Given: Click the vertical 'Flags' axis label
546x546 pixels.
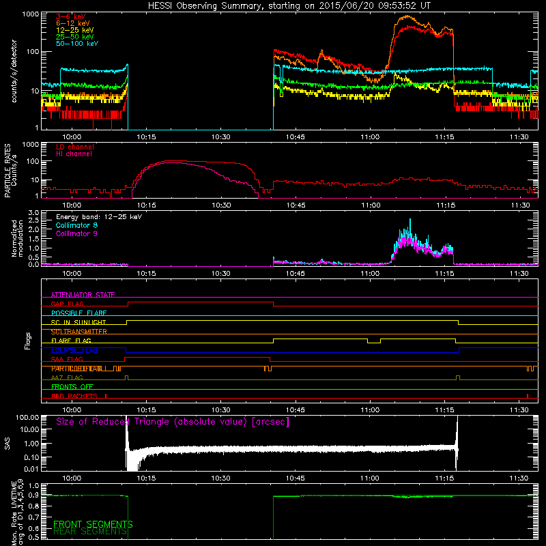Looking at the screenshot, I should click(x=28, y=341).
